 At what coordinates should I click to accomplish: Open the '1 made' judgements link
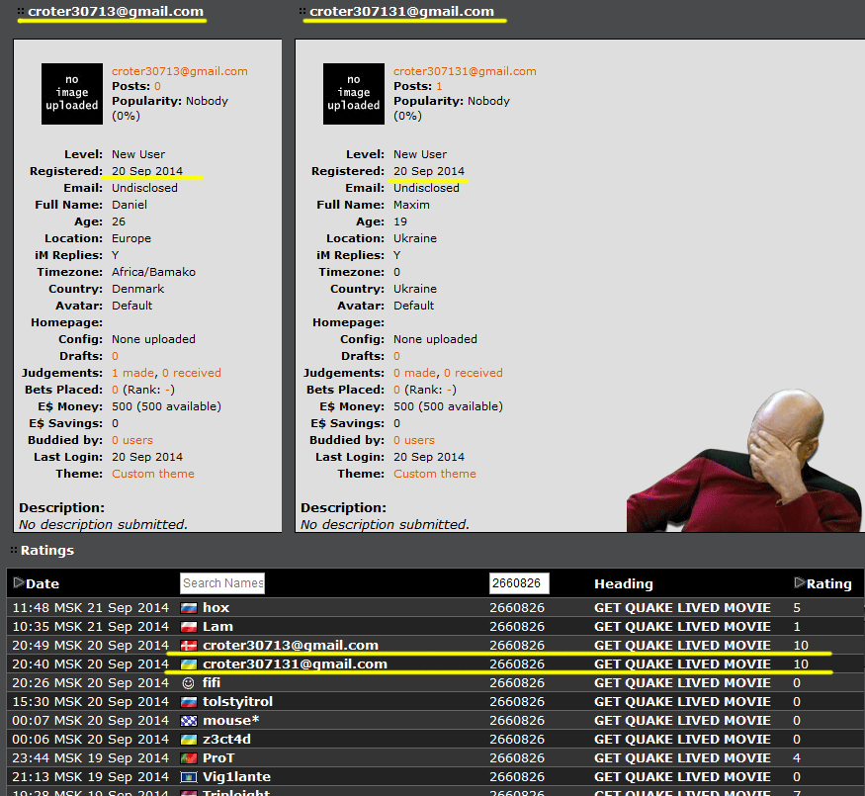tap(133, 373)
